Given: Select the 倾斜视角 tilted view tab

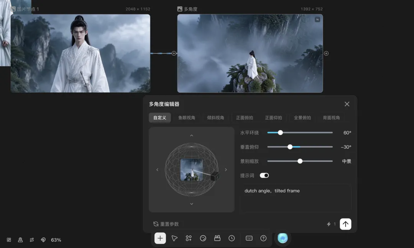Looking at the screenshot, I should pyautogui.click(x=215, y=117).
